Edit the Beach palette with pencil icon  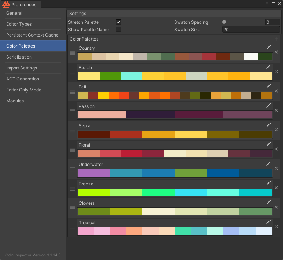click(x=268, y=67)
